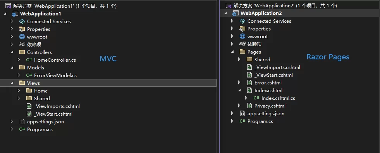380x153 pixels.
Task: Select _ViewImports.cshtml under Views
Action: (x=57, y=106)
